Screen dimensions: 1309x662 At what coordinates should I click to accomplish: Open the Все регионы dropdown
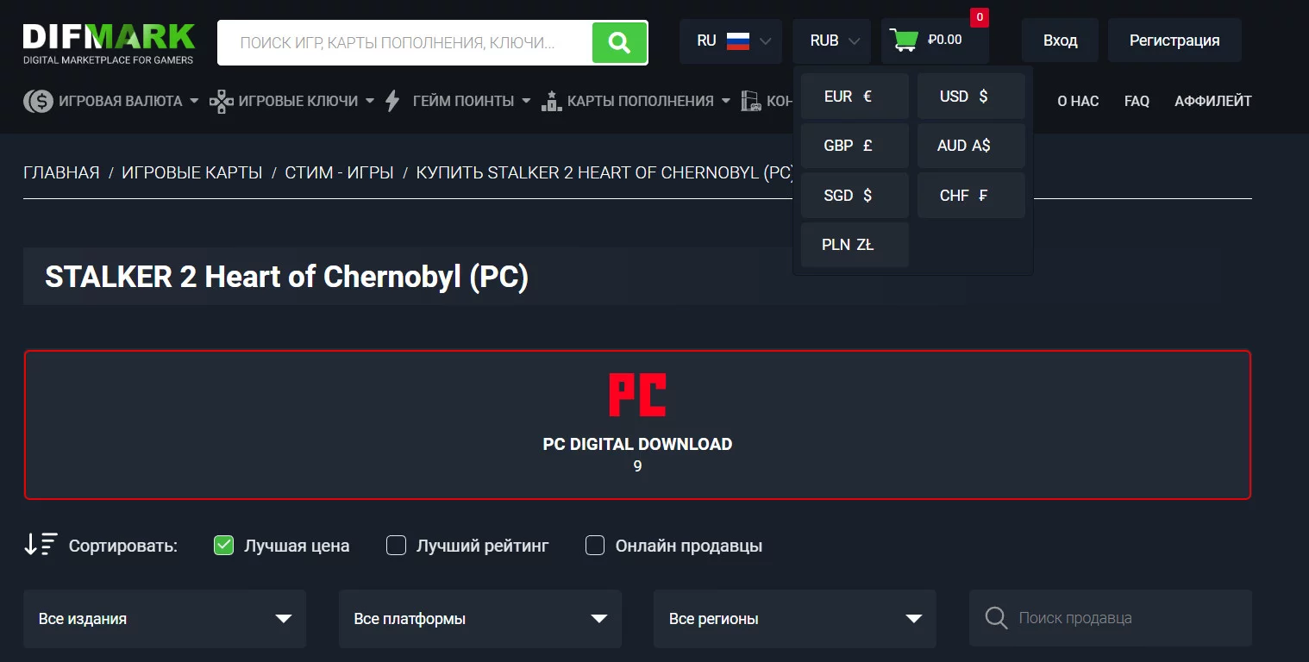tap(795, 619)
